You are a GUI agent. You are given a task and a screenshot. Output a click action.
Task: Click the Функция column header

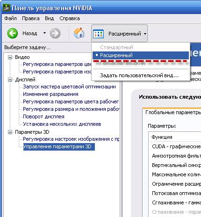(162, 137)
